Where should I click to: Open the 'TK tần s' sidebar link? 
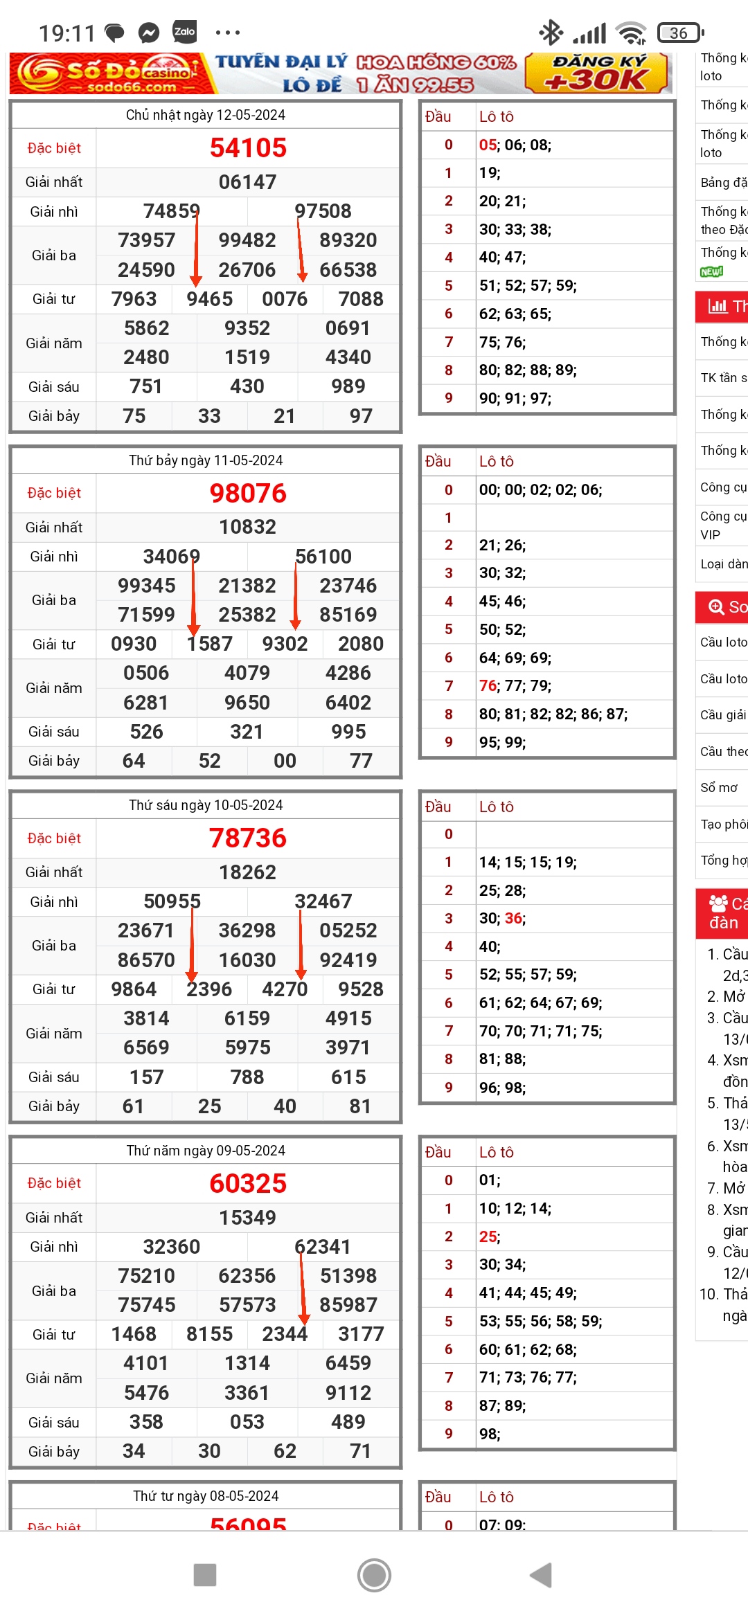(723, 377)
